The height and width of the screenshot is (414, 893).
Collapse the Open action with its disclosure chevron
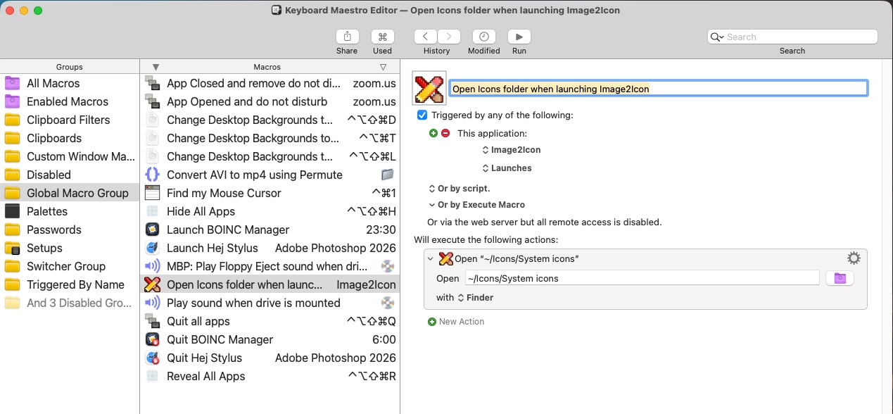430,258
